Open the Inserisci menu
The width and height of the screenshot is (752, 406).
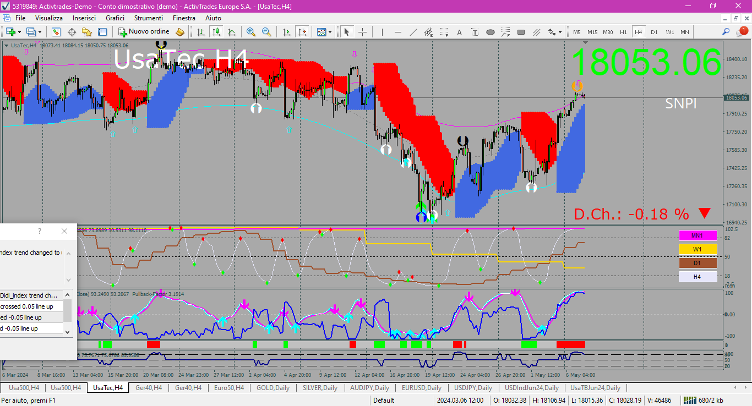coord(84,18)
